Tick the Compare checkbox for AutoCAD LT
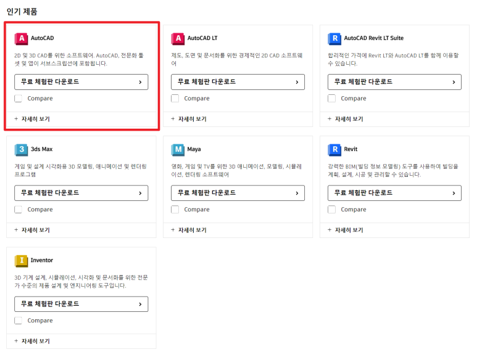This screenshot has height=360, width=477. click(x=175, y=99)
